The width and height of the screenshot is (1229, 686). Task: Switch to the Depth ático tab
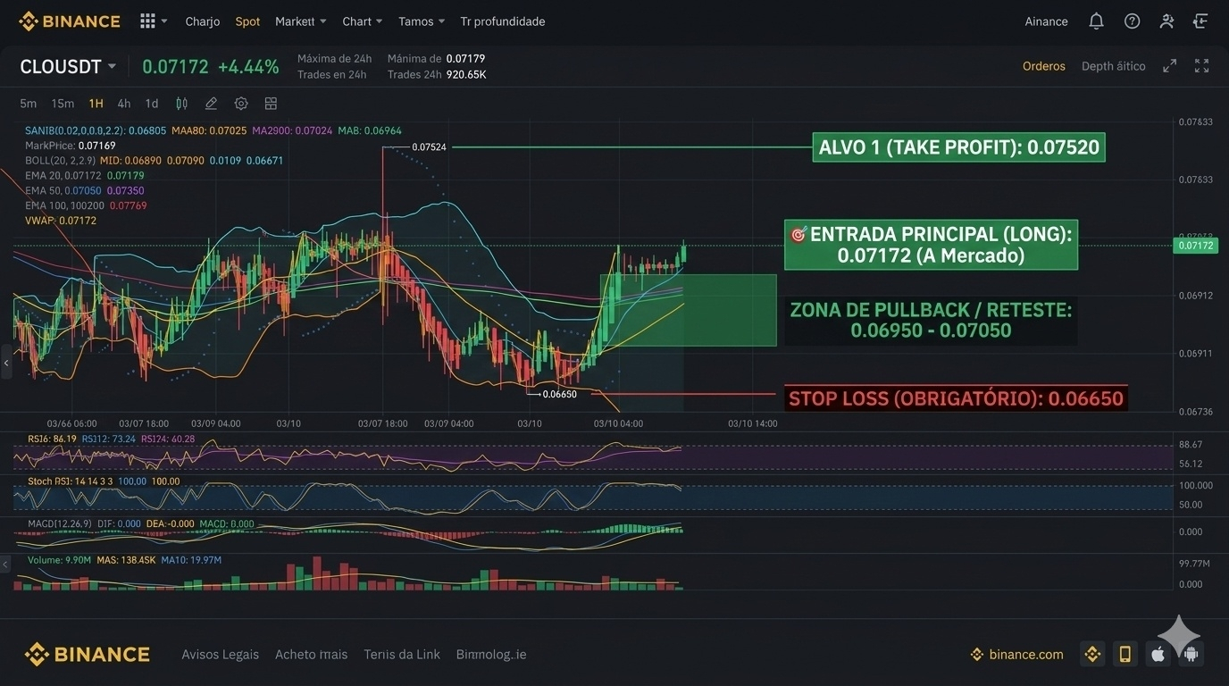coord(1113,66)
